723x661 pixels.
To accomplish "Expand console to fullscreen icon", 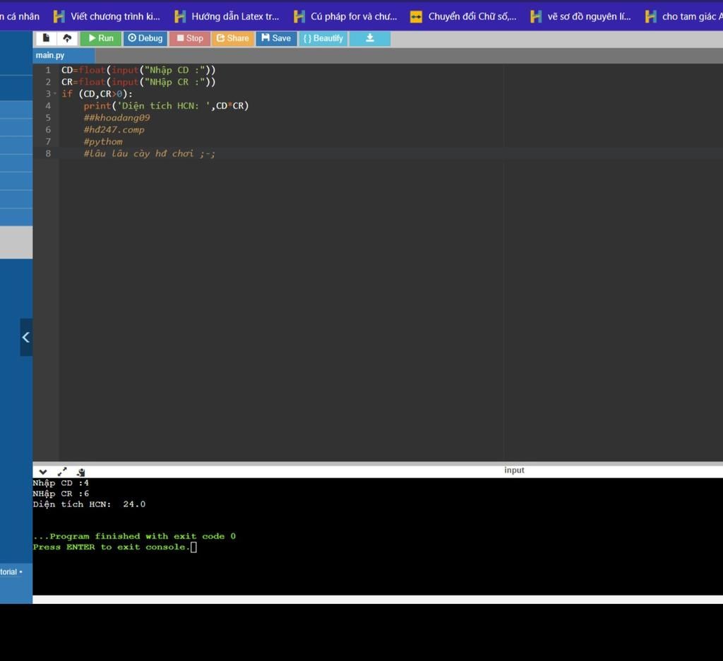I will tap(62, 472).
